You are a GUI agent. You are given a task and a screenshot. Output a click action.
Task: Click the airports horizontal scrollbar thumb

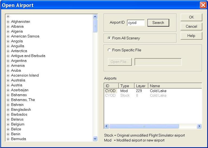tap(144, 126)
